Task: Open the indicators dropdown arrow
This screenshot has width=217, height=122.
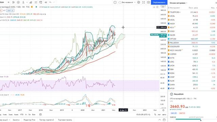Action: tap(27, 2)
